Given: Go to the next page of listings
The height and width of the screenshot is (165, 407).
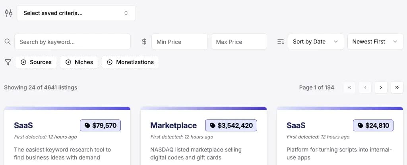Looking at the screenshot, I should 381,87.
